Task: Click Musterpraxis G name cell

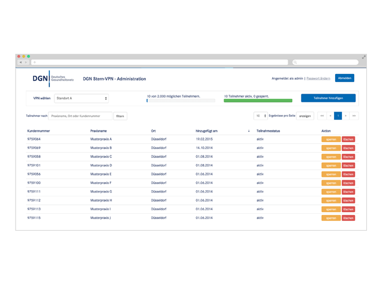Action: (x=101, y=192)
